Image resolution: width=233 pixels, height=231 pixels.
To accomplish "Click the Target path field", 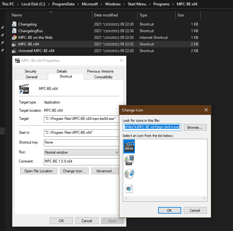I will 81,119.
